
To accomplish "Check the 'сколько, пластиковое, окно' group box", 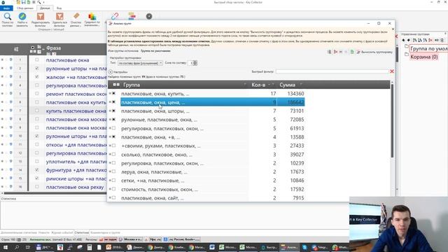I will coord(113,154).
